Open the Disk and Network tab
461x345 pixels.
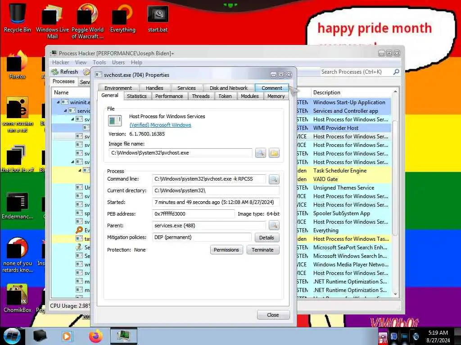pos(228,88)
